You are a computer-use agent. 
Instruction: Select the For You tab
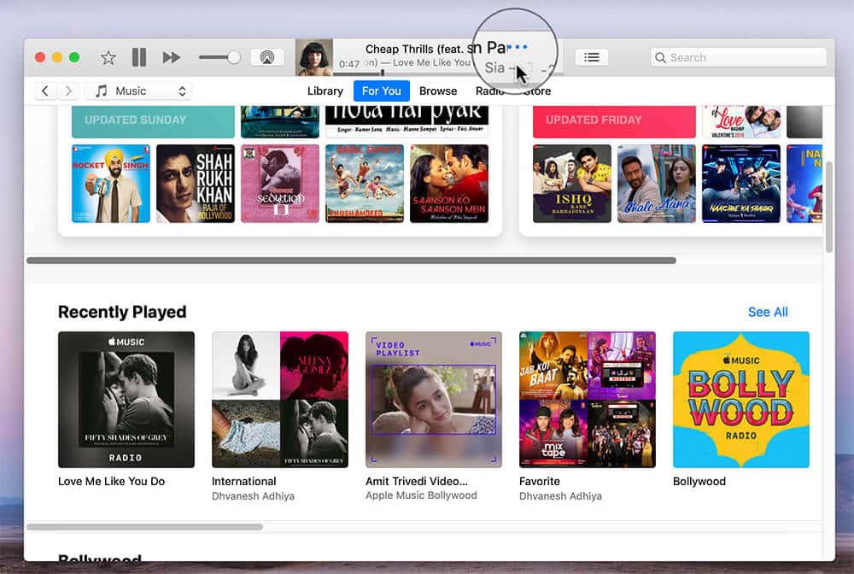pos(381,91)
